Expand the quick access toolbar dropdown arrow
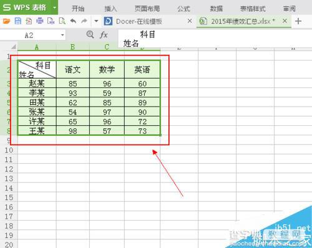 [x=96, y=21]
